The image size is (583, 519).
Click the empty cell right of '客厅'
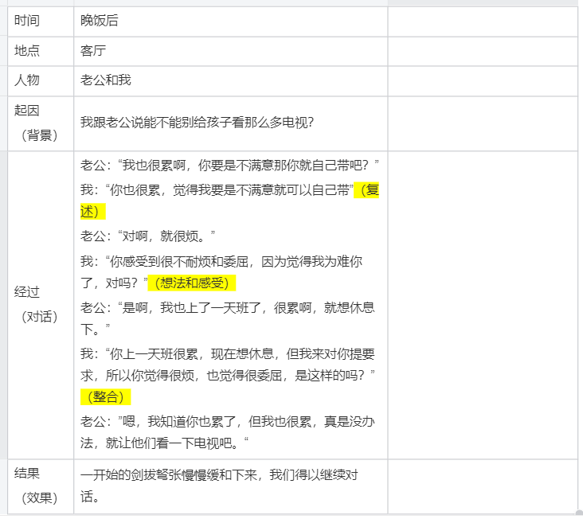point(483,51)
